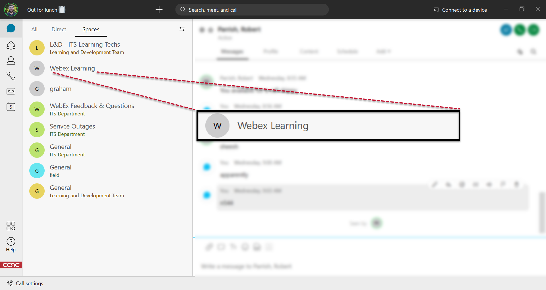
Task: Open the Apps grid icon
Action: click(x=11, y=226)
